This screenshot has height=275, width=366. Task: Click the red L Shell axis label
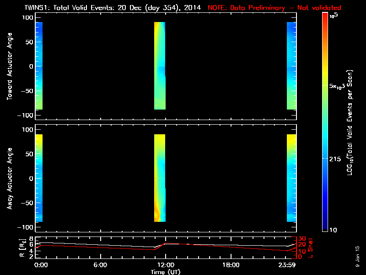(311, 247)
